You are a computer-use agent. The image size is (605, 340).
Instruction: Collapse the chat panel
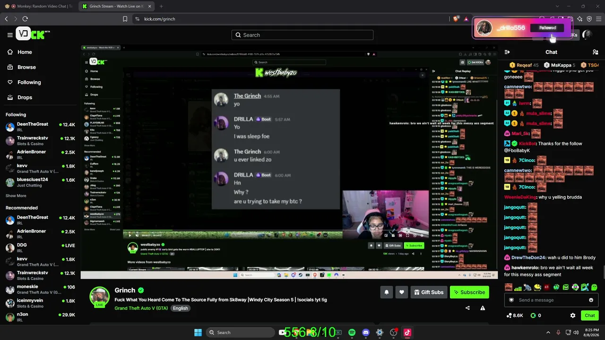click(x=507, y=52)
